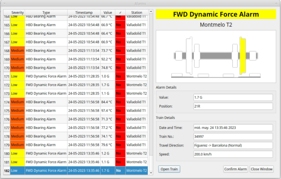
Task: Click the window menu icon in title bar
Action: click(5, 4)
